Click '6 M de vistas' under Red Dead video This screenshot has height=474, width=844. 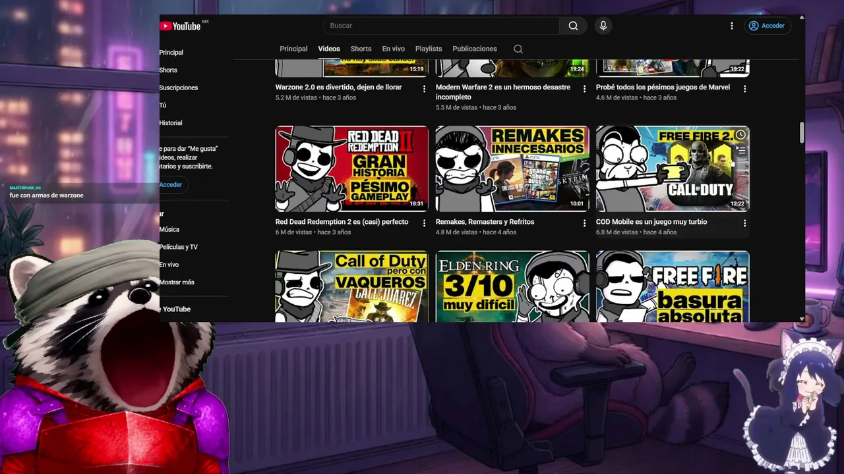(x=293, y=232)
